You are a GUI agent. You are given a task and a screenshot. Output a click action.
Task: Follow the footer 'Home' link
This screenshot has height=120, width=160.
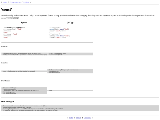(x=71, y=118)
